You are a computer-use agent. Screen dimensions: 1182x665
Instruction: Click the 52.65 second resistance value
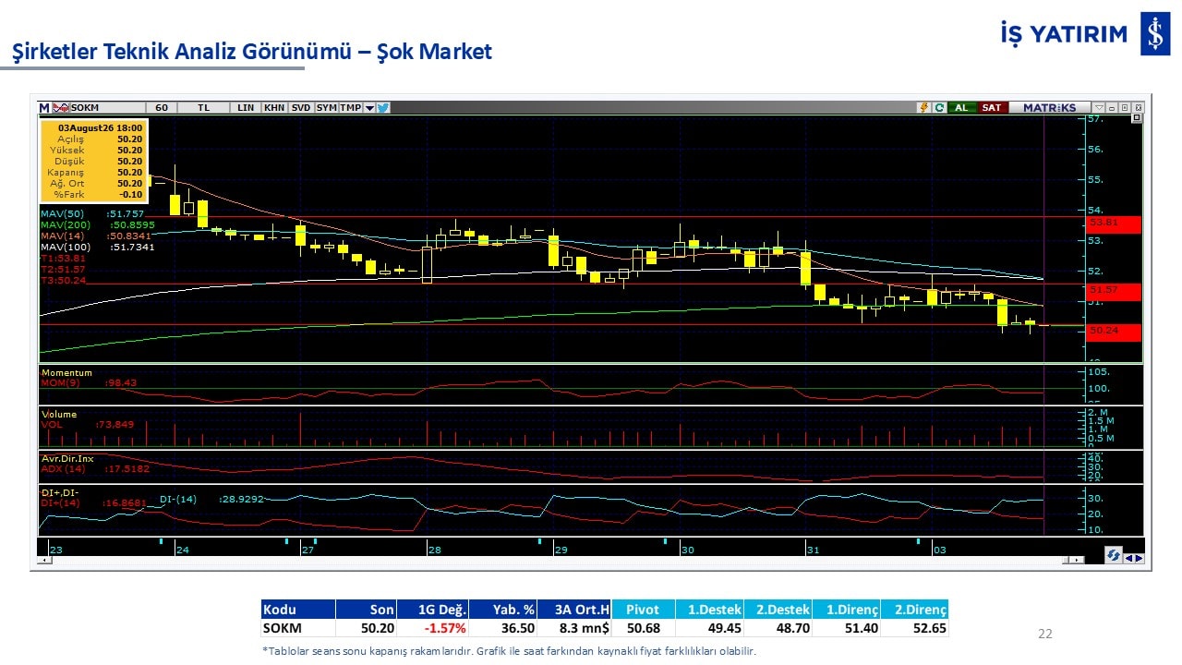(928, 628)
